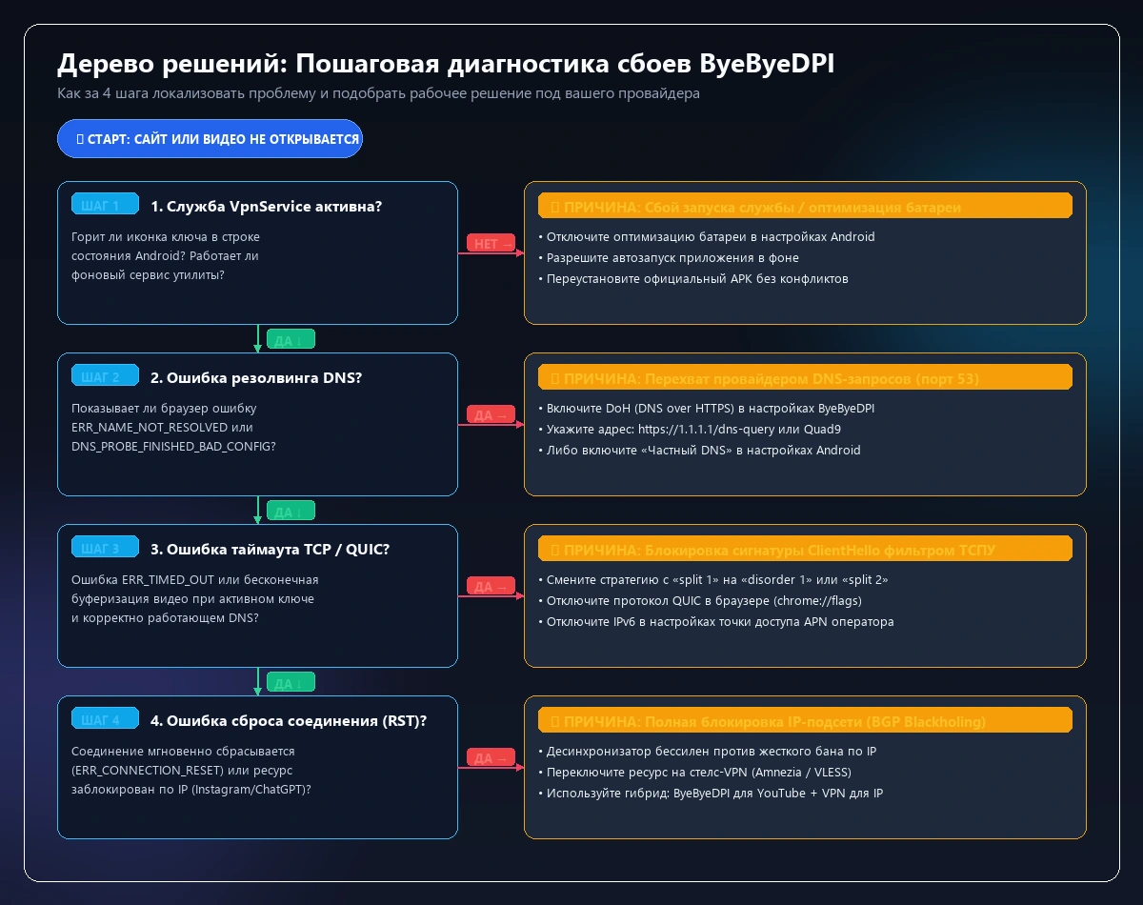
Task: Click Отключите оптимизацию батареи в настройках Android
Action: coord(706,237)
